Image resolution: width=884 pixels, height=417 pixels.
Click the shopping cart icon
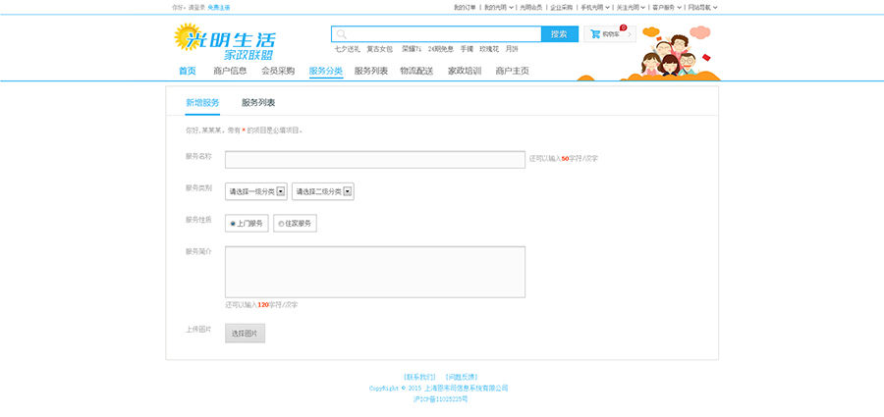595,33
